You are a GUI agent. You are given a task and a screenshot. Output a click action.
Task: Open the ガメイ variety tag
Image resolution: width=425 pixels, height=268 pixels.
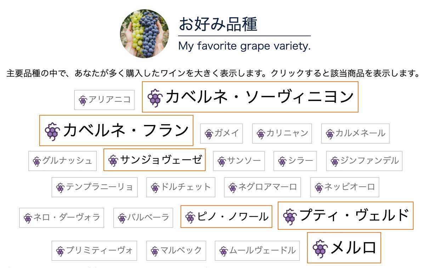[221, 133]
